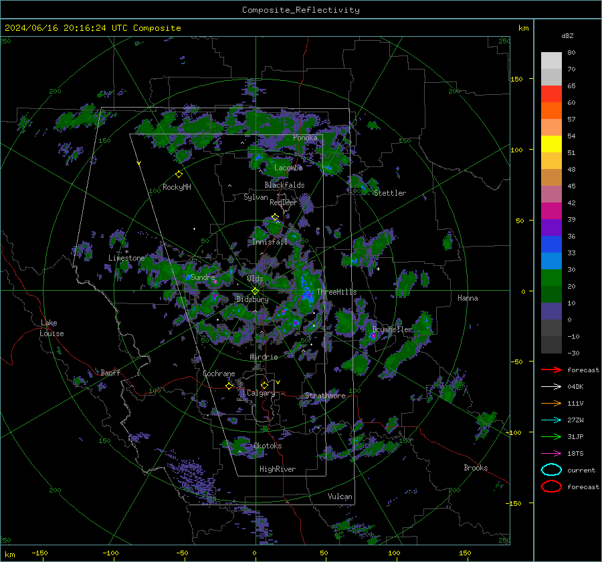
Task: Click the RedDeer city label
Action: [284, 202]
